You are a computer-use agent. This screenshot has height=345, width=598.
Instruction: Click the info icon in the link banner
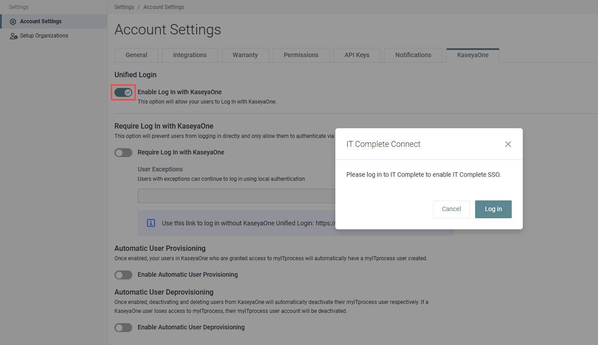(x=151, y=223)
